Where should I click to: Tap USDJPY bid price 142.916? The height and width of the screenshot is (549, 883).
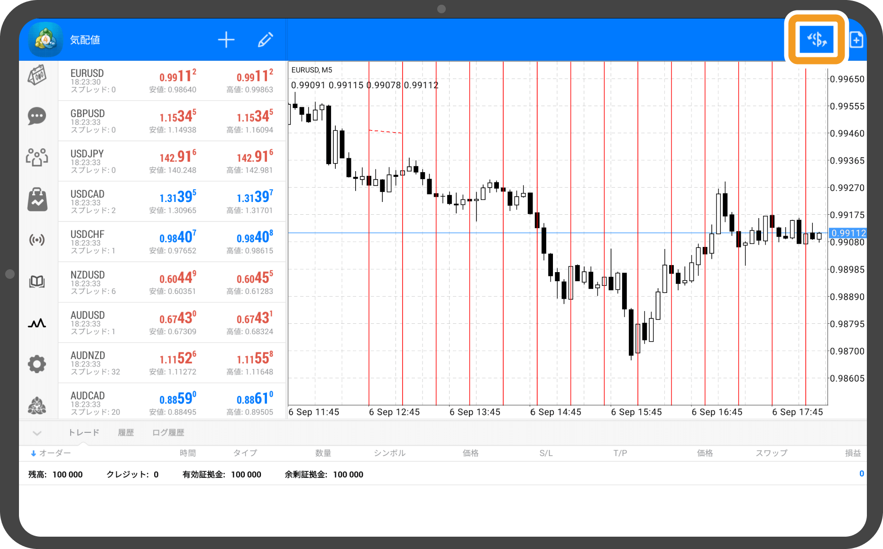(178, 156)
